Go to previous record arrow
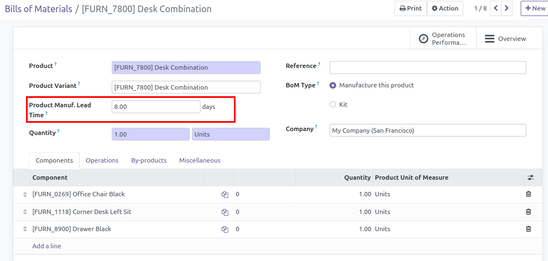548x261 pixels. [x=495, y=8]
